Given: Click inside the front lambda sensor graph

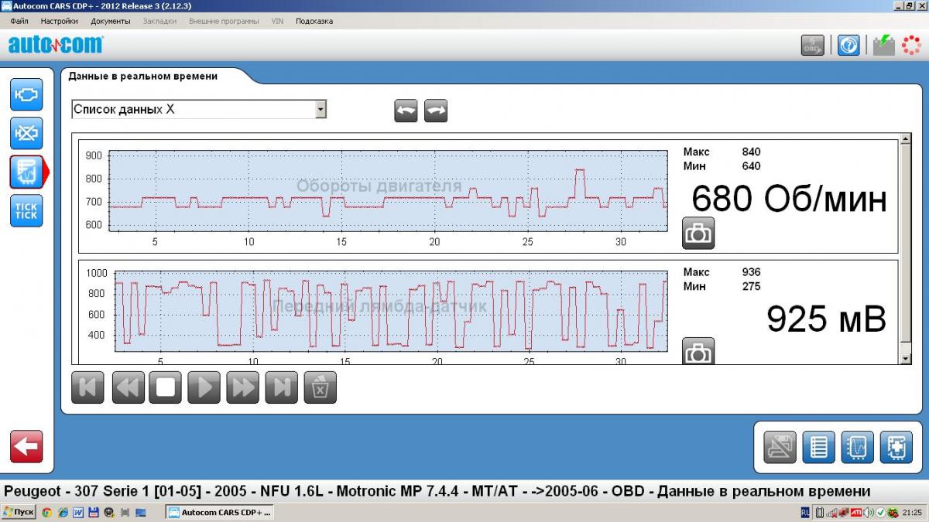Looking at the screenshot, I should click(x=391, y=311).
